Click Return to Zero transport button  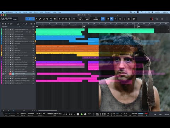(74, 114)
